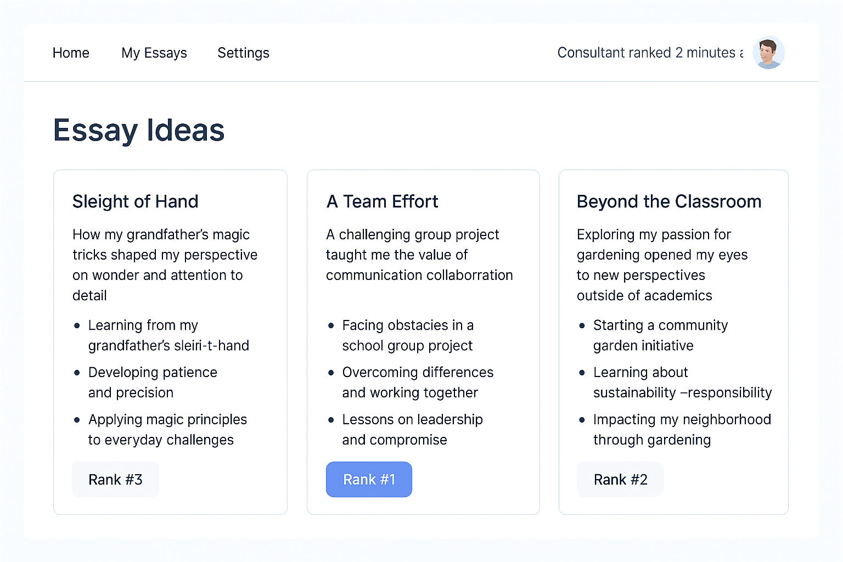This screenshot has height=562, width=843.
Task: Open the Home navigation item
Action: [x=71, y=53]
